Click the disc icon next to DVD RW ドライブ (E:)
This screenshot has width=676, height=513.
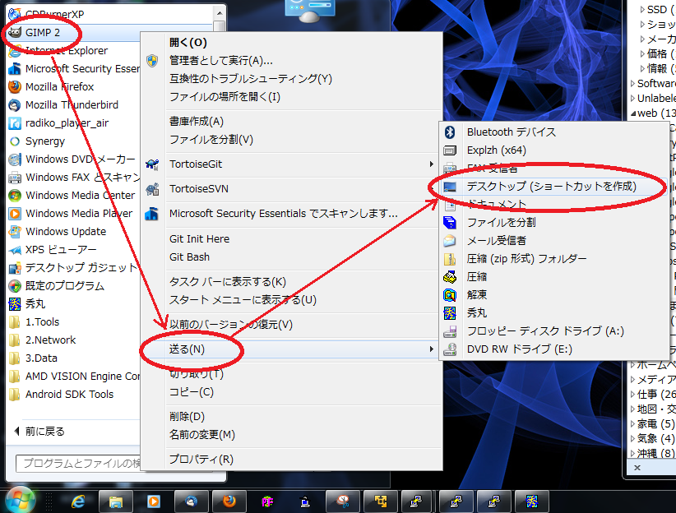tap(450, 349)
